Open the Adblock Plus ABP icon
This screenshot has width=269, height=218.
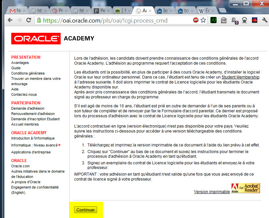coord(195,20)
